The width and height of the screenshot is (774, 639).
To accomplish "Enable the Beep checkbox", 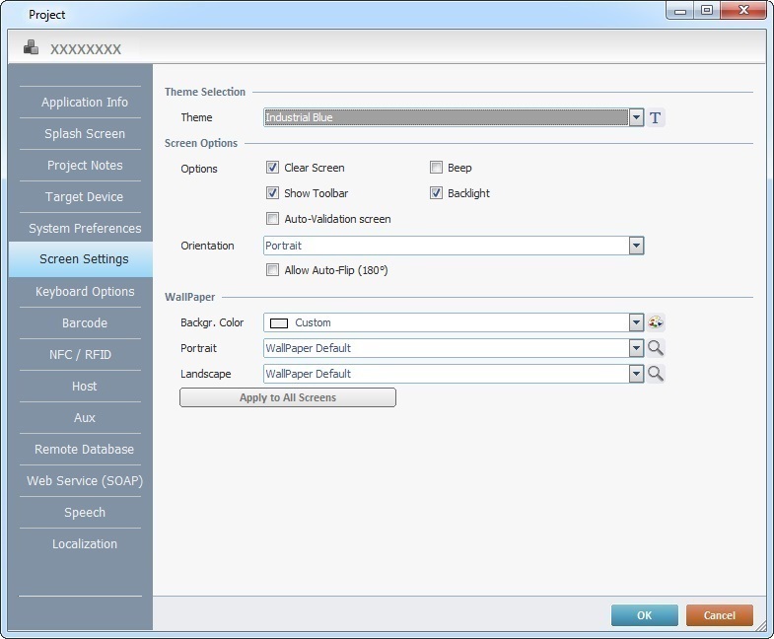I will tap(436, 168).
